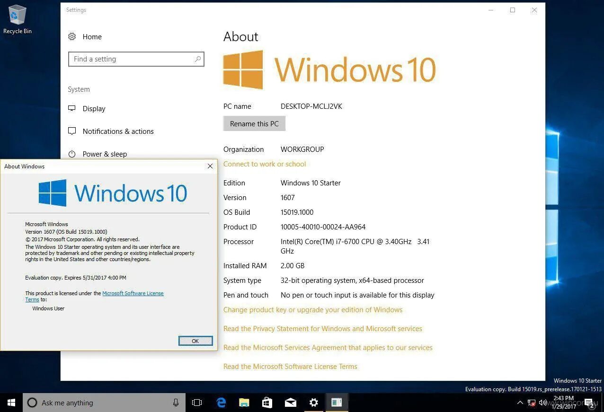This screenshot has width=604, height=412.
Task: Read the Microsoft Software License Terms link in Settings
Action: 290,366
